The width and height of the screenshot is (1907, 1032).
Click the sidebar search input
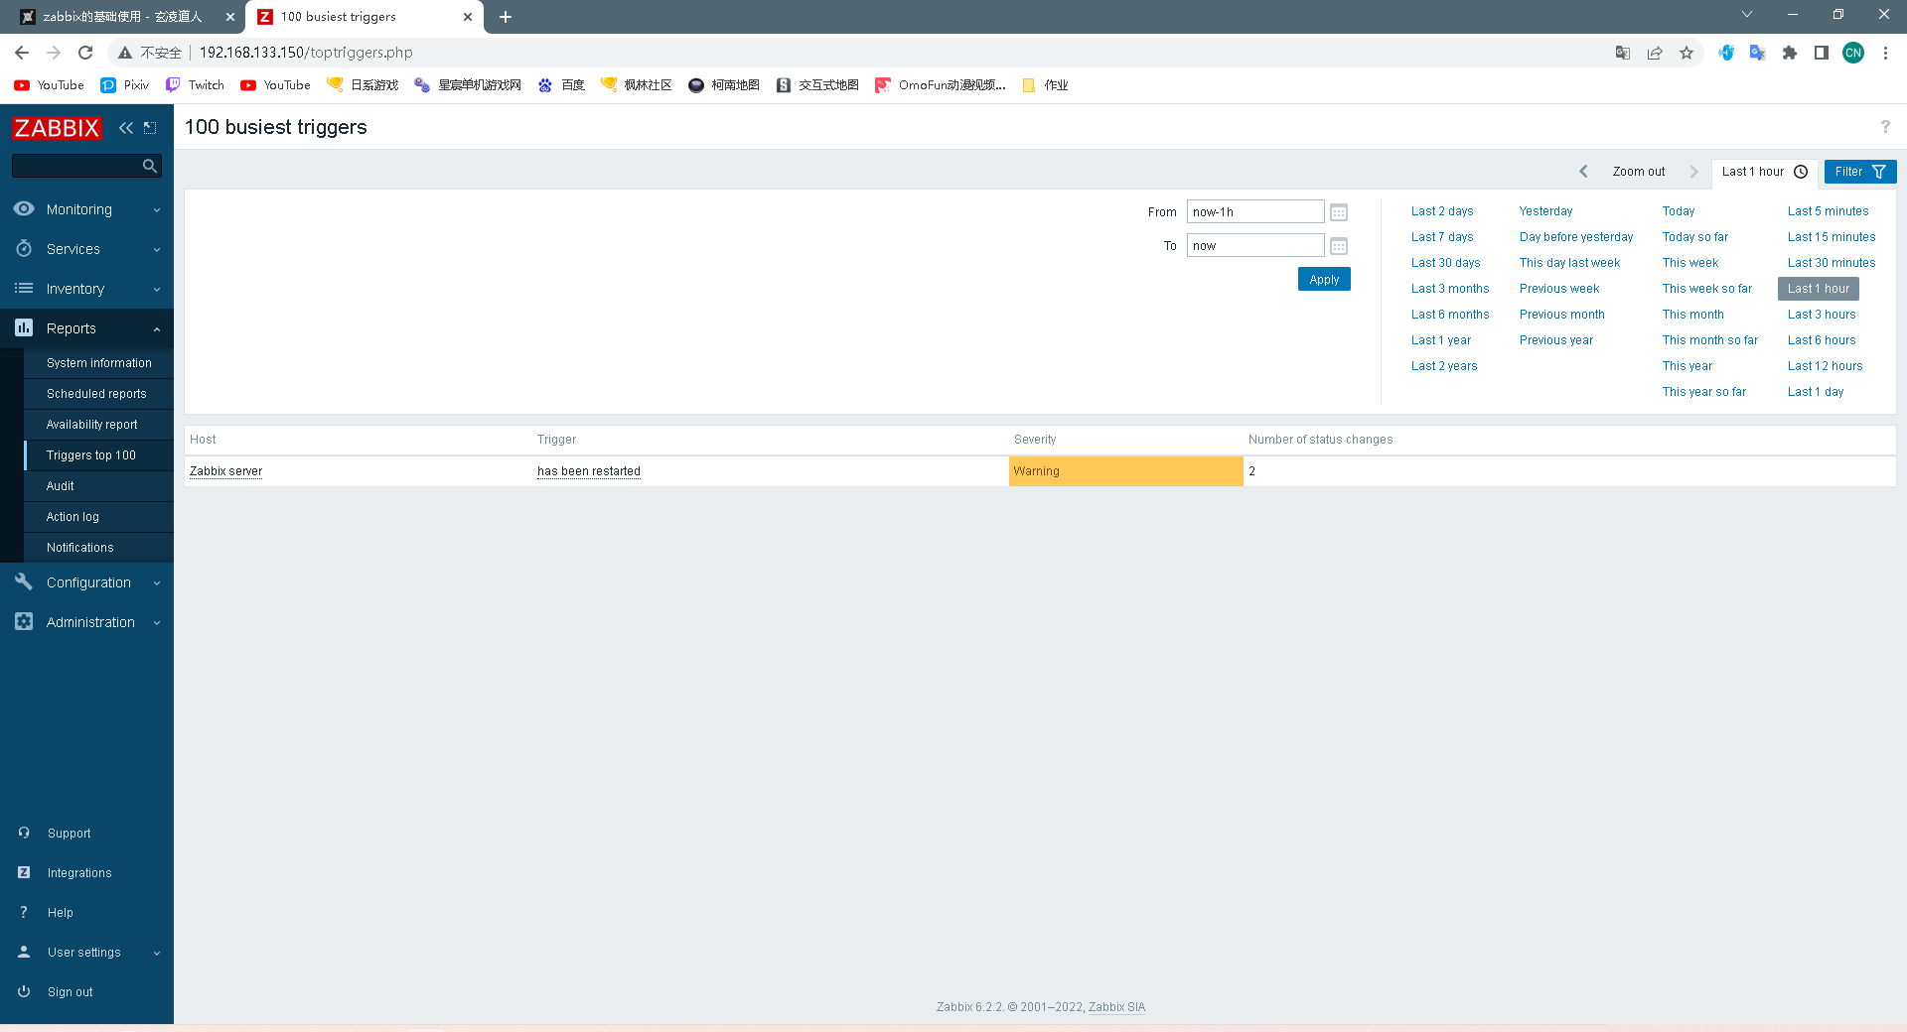pyautogui.click(x=77, y=166)
